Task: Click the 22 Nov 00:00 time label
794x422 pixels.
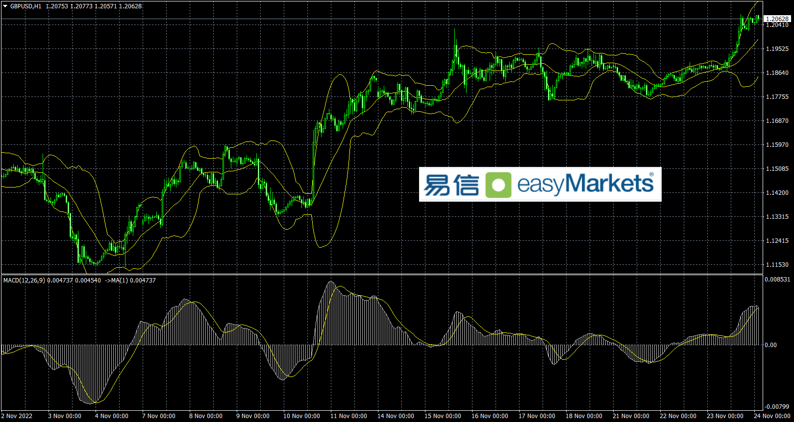Action: (x=678, y=416)
